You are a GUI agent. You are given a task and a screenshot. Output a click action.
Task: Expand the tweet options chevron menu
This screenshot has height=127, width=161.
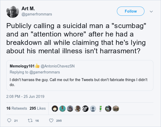click(x=151, y=12)
